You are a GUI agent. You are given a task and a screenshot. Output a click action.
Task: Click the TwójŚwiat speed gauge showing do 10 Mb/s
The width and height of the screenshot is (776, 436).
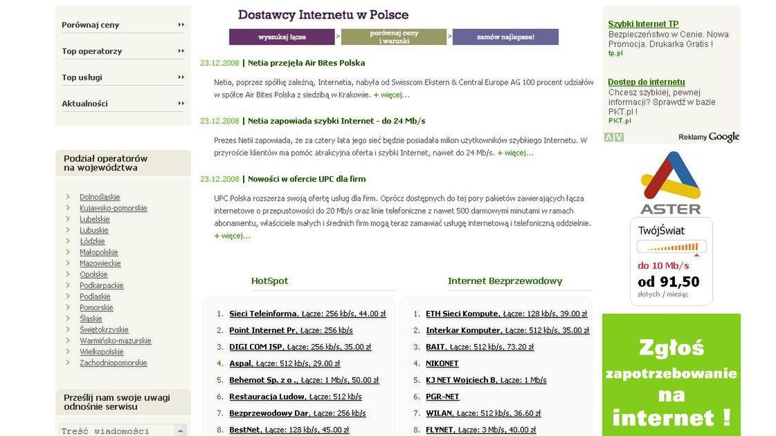(671, 247)
